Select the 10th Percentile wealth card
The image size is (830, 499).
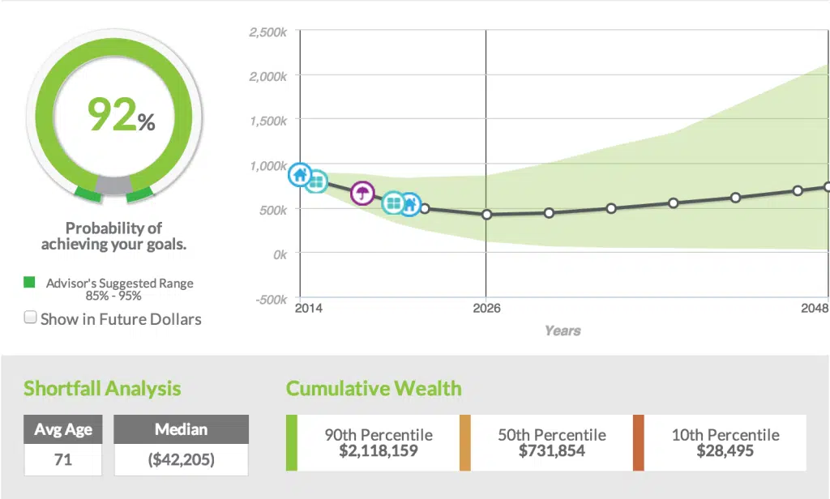pyautogui.click(x=725, y=442)
